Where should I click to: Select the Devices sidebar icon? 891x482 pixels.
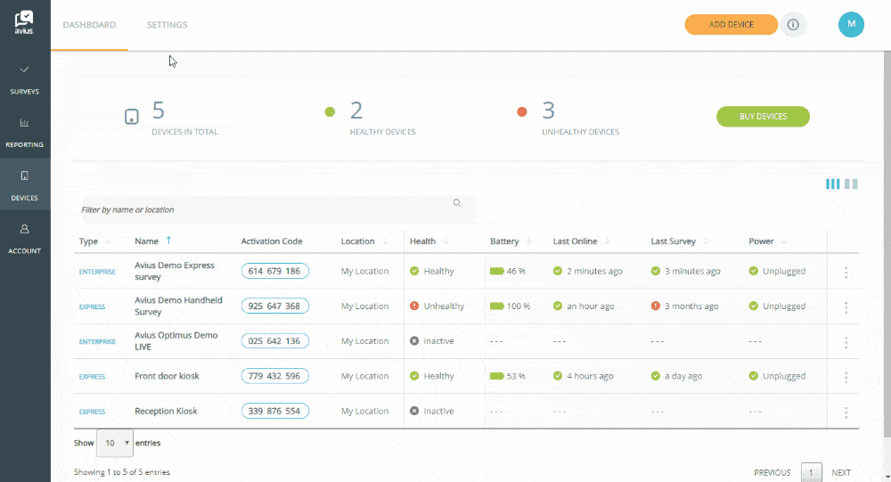pos(25,185)
